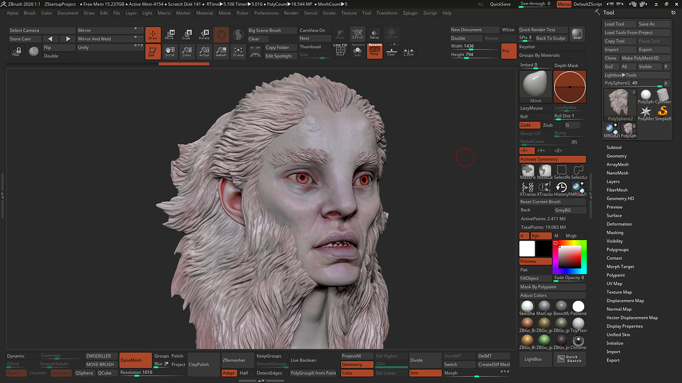Open the Deformation section

619,224
